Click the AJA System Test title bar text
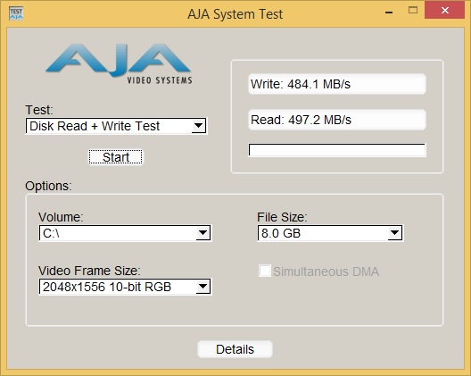 (x=235, y=14)
